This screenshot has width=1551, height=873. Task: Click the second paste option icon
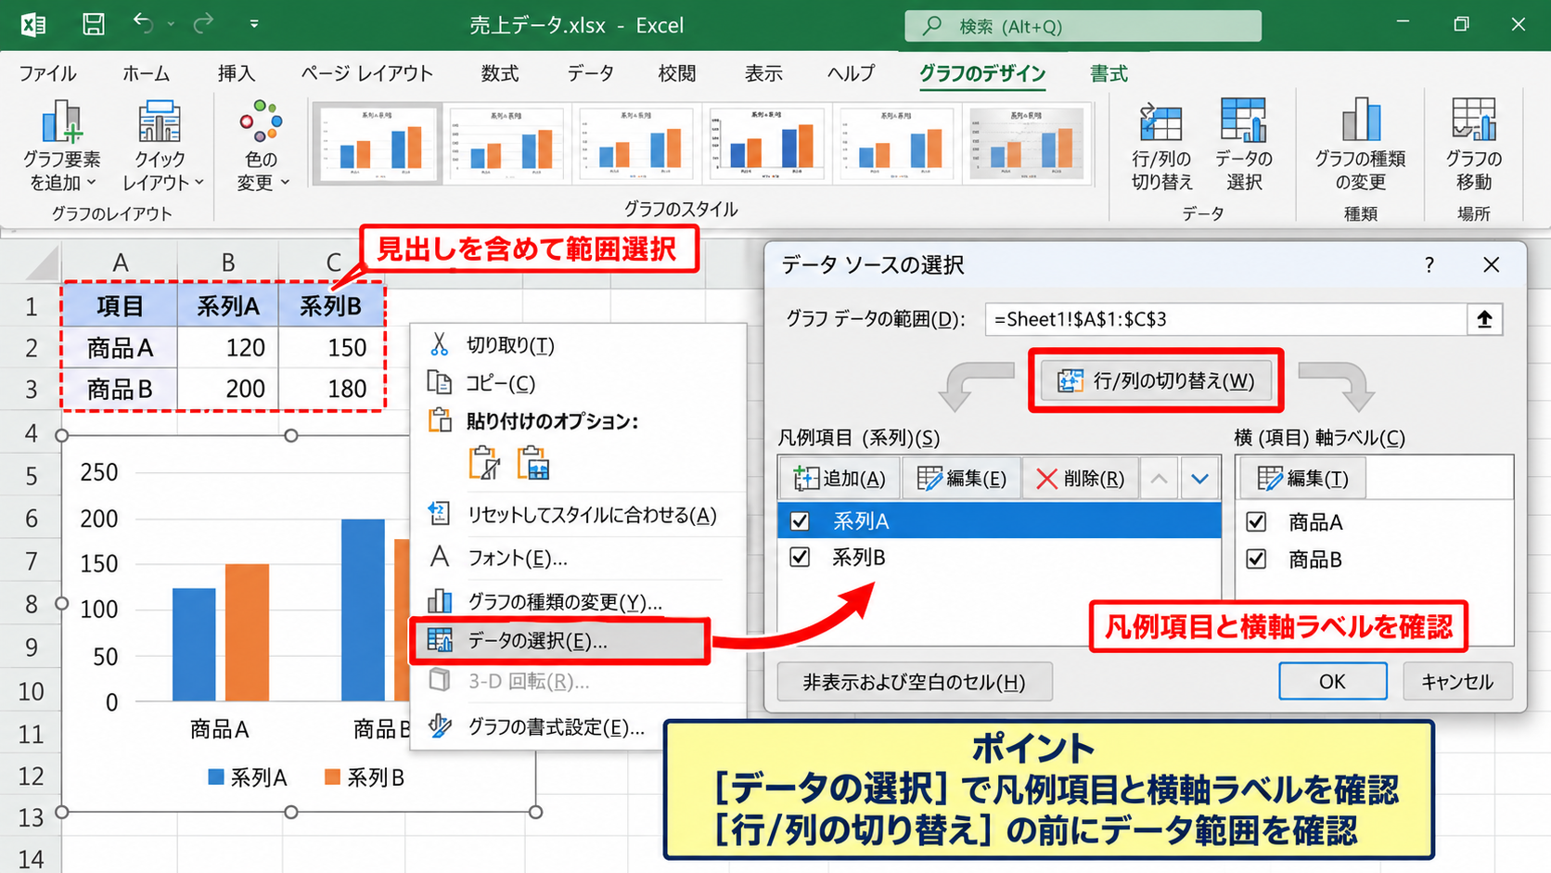(x=533, y=462)
